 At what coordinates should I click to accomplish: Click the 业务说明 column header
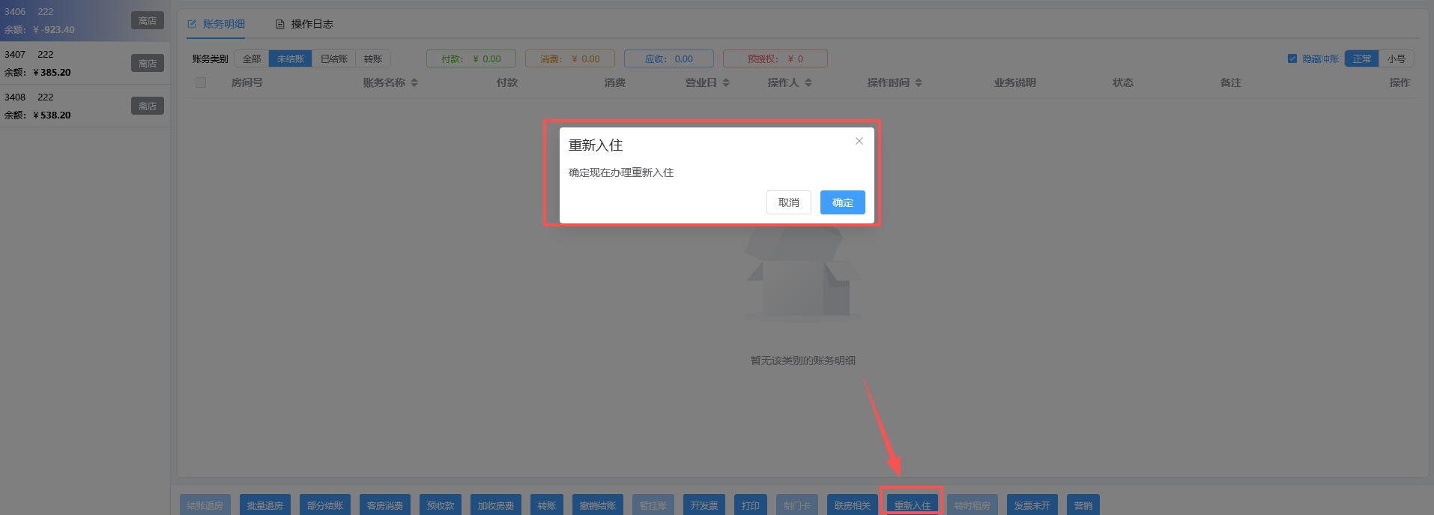1015,82
